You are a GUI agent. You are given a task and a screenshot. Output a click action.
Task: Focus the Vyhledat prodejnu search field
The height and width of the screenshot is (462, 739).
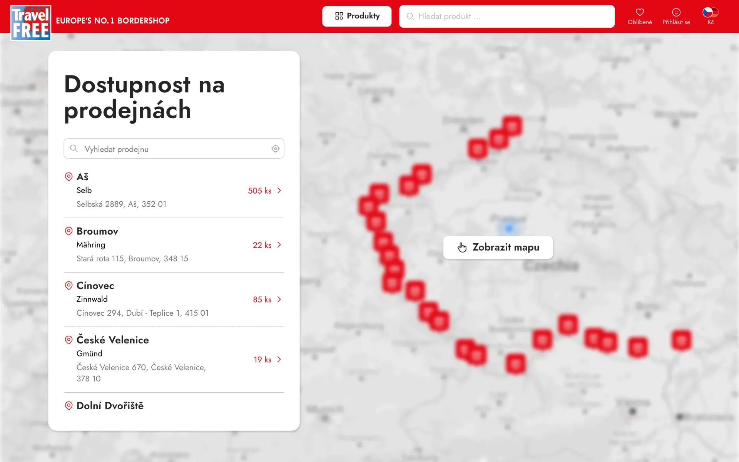point(174,149)
